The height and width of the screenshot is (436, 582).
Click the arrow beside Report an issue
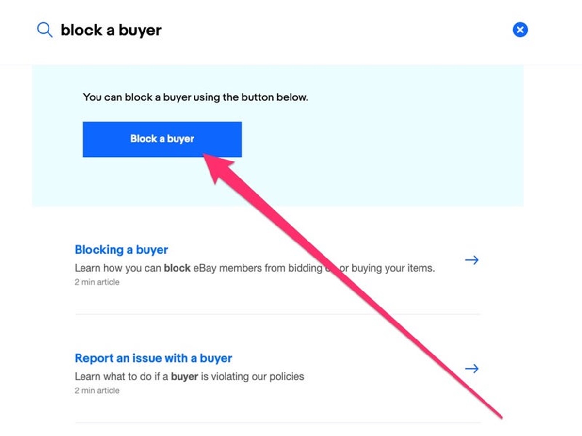click(471, 369)
